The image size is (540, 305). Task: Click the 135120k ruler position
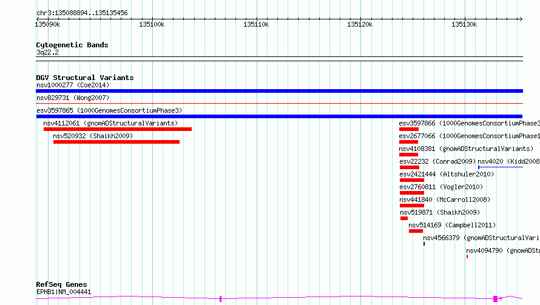[x=360, y=24]
